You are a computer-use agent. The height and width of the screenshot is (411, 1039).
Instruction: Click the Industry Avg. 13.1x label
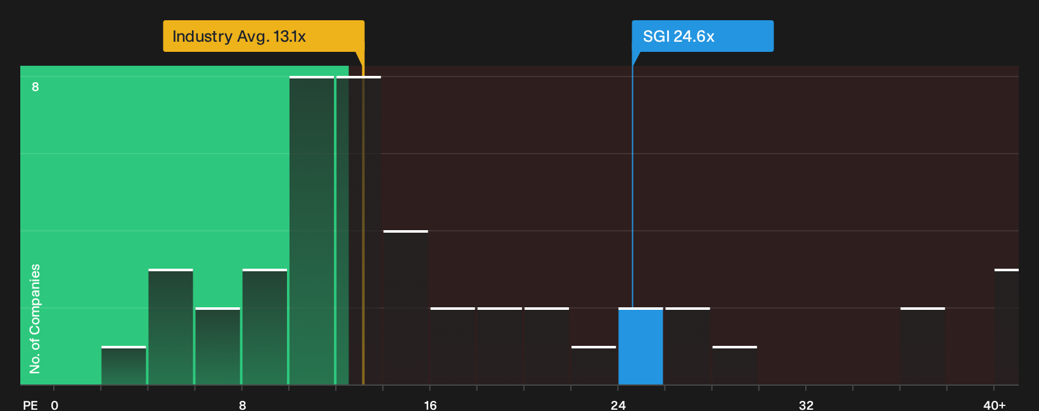pos(264,36)
